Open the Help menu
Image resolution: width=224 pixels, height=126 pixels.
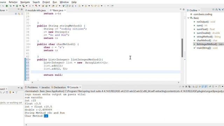pyautogui.click(x=74, y=2)
